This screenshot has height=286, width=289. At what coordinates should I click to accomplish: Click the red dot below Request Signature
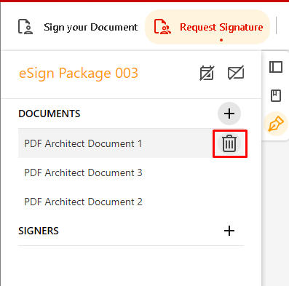pyautogui.click(x=221, y=40)
